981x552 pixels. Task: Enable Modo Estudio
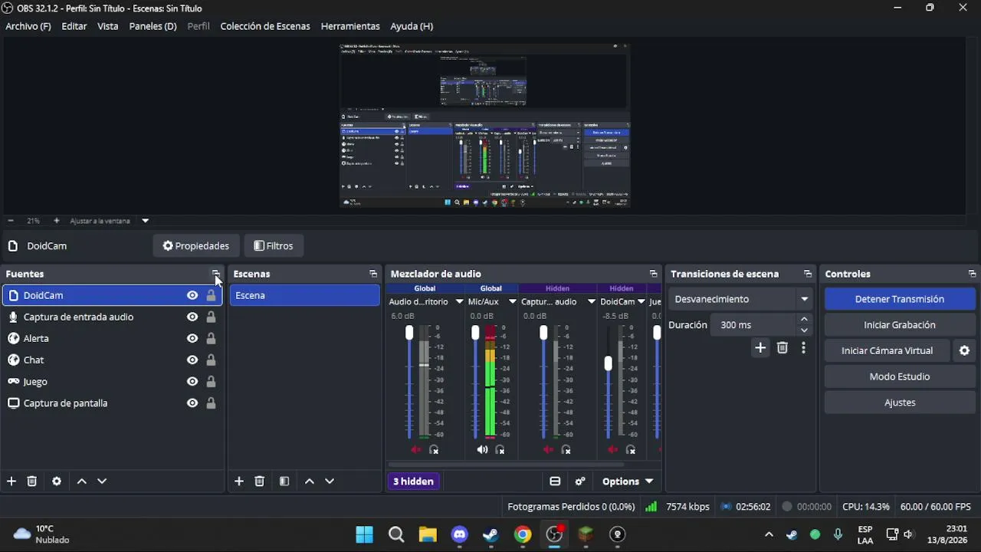point(900,376)
